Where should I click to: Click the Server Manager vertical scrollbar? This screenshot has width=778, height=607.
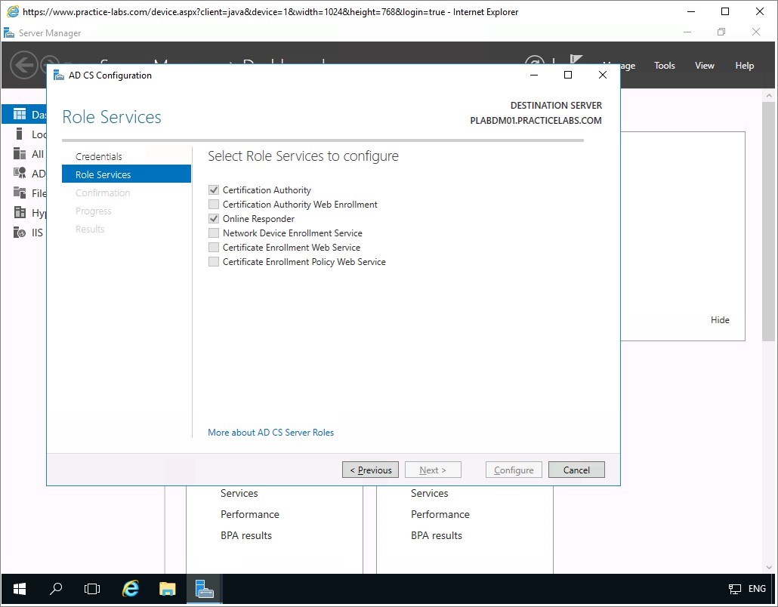click(769, 222)
